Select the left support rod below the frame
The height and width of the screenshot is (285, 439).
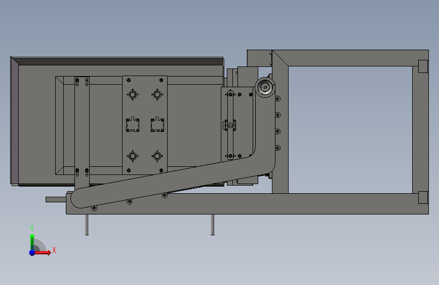(87, 225)
